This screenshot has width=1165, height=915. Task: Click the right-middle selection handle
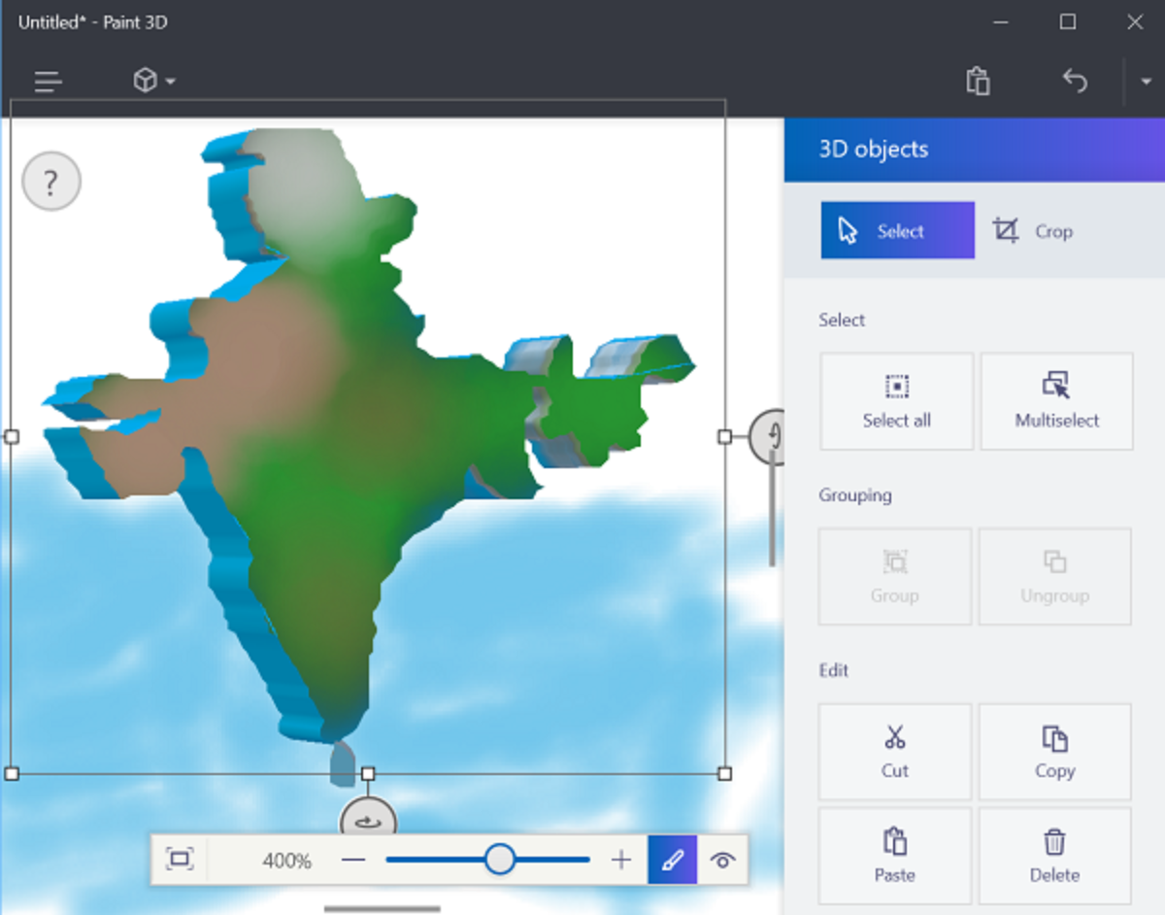pyautogui.click(x=724, y=437)
